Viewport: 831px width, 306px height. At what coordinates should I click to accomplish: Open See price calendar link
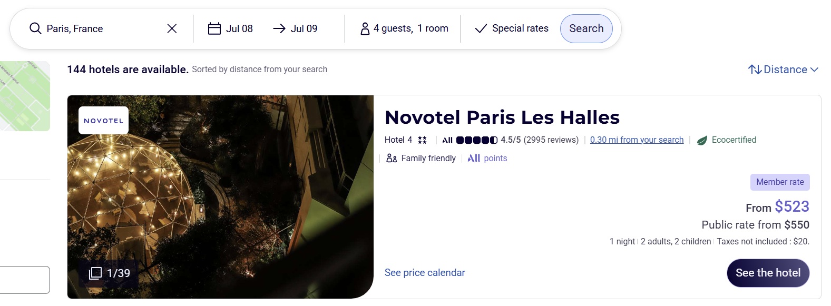[x=425, y=272]
